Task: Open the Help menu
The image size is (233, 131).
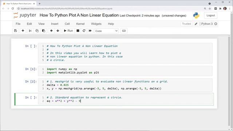Action: tap(111, 24)
